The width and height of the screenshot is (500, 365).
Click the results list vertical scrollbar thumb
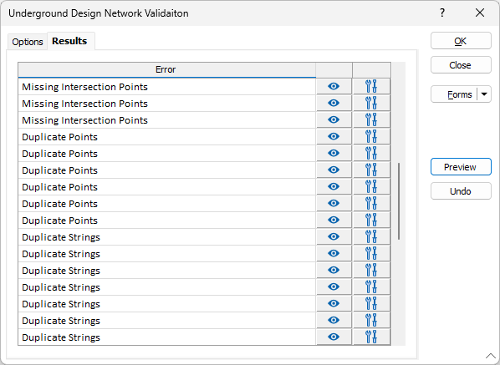tap(399, 201)
